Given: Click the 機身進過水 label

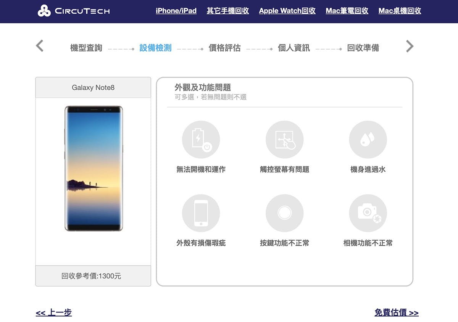Looking at the screenshot, I should point(368,169).
